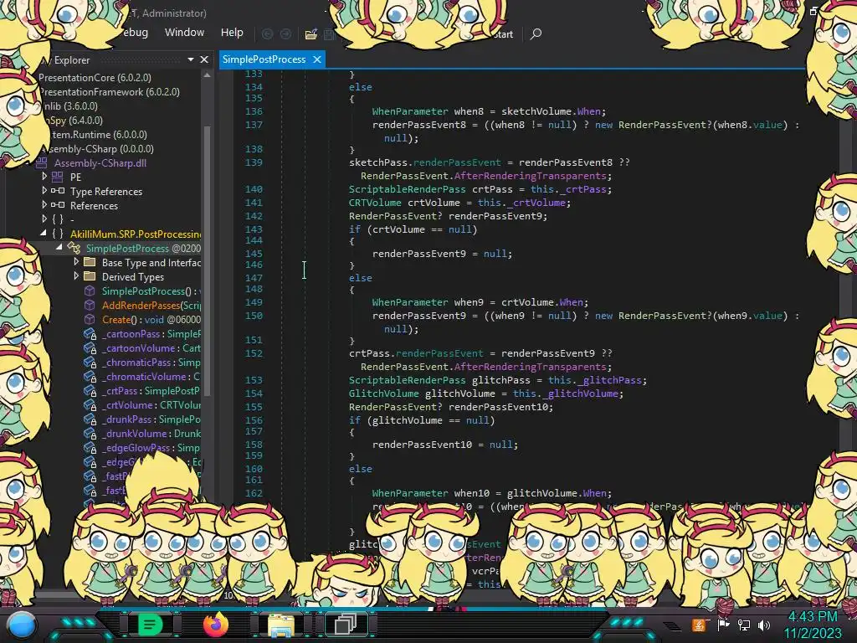Screen dimensions: 857x643
Task: Click the SimplePostProcess() constructor method icon
Action: [x=90, y=291]
